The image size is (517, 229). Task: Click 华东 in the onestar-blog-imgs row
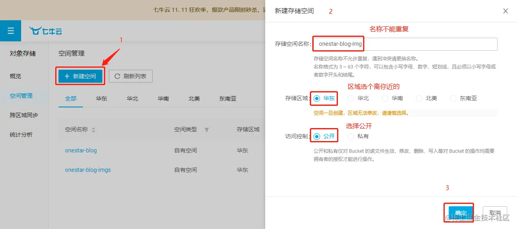(242, 170)
